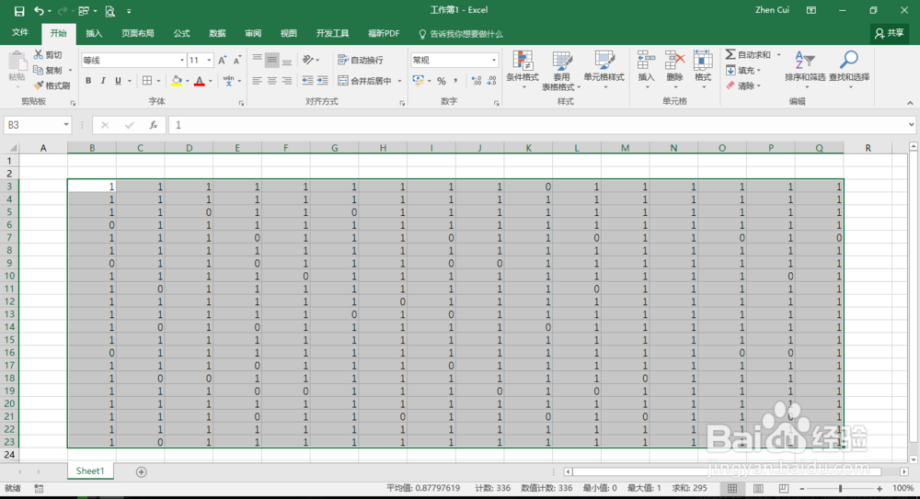Click the Save icon in quick access toolbar

pyautogui.click(x=18, y=10)
